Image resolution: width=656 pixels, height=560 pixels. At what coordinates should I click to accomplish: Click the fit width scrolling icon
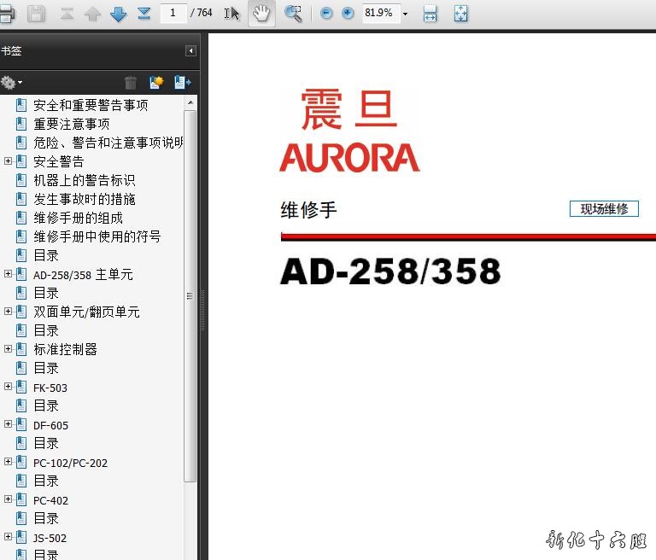coord(430,14)
